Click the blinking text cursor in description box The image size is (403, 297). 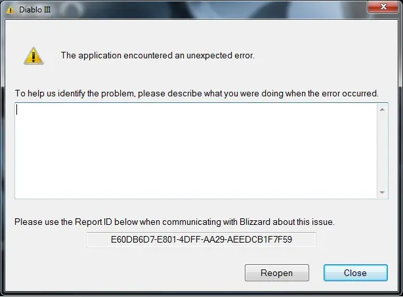pos(17,110)
